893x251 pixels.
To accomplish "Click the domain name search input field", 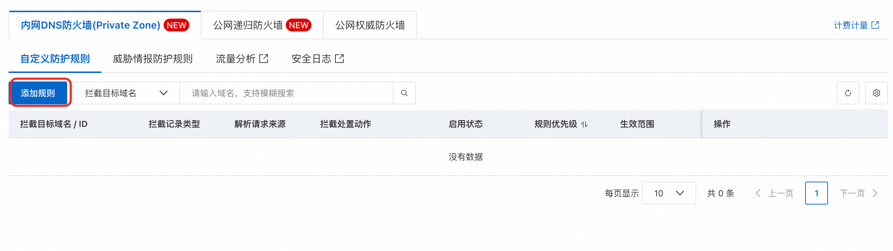I will click(x=286, y=93).
